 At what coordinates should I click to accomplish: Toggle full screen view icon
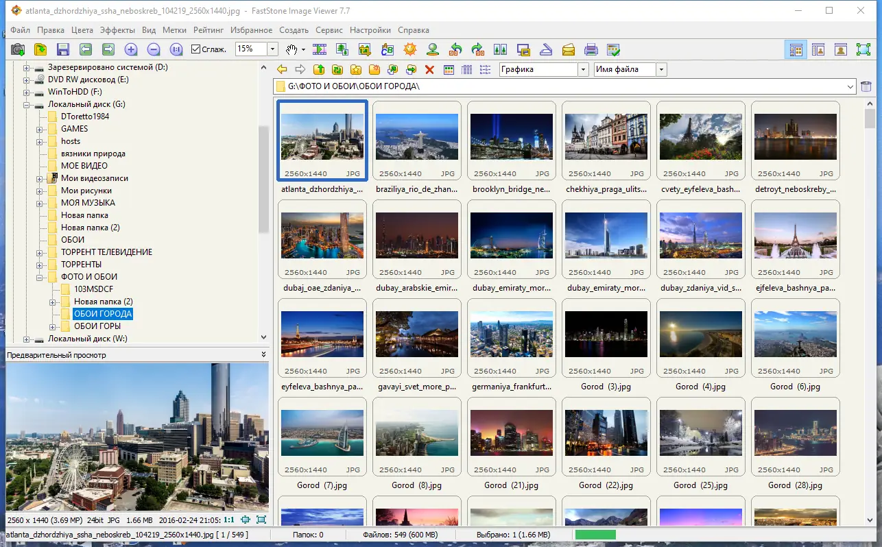tap(863, 49)
